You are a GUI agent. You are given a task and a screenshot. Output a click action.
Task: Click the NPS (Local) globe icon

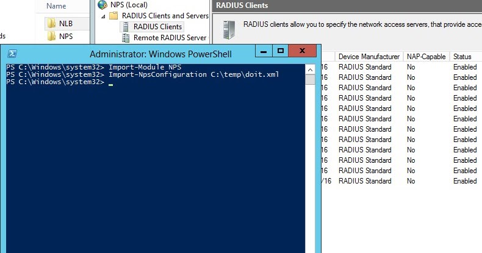(x=103, y=5)
